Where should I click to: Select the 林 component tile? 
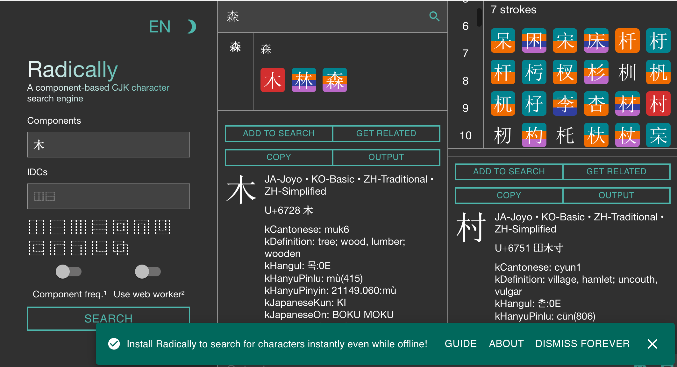304,80
